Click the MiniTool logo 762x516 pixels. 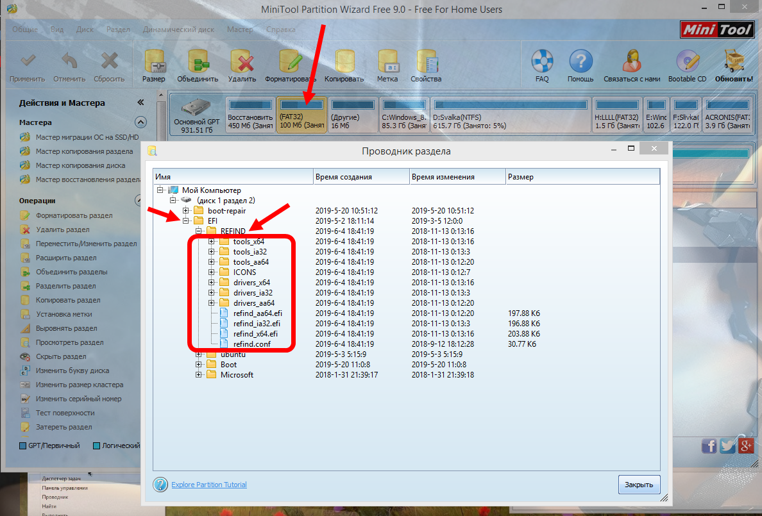[717, 29]
